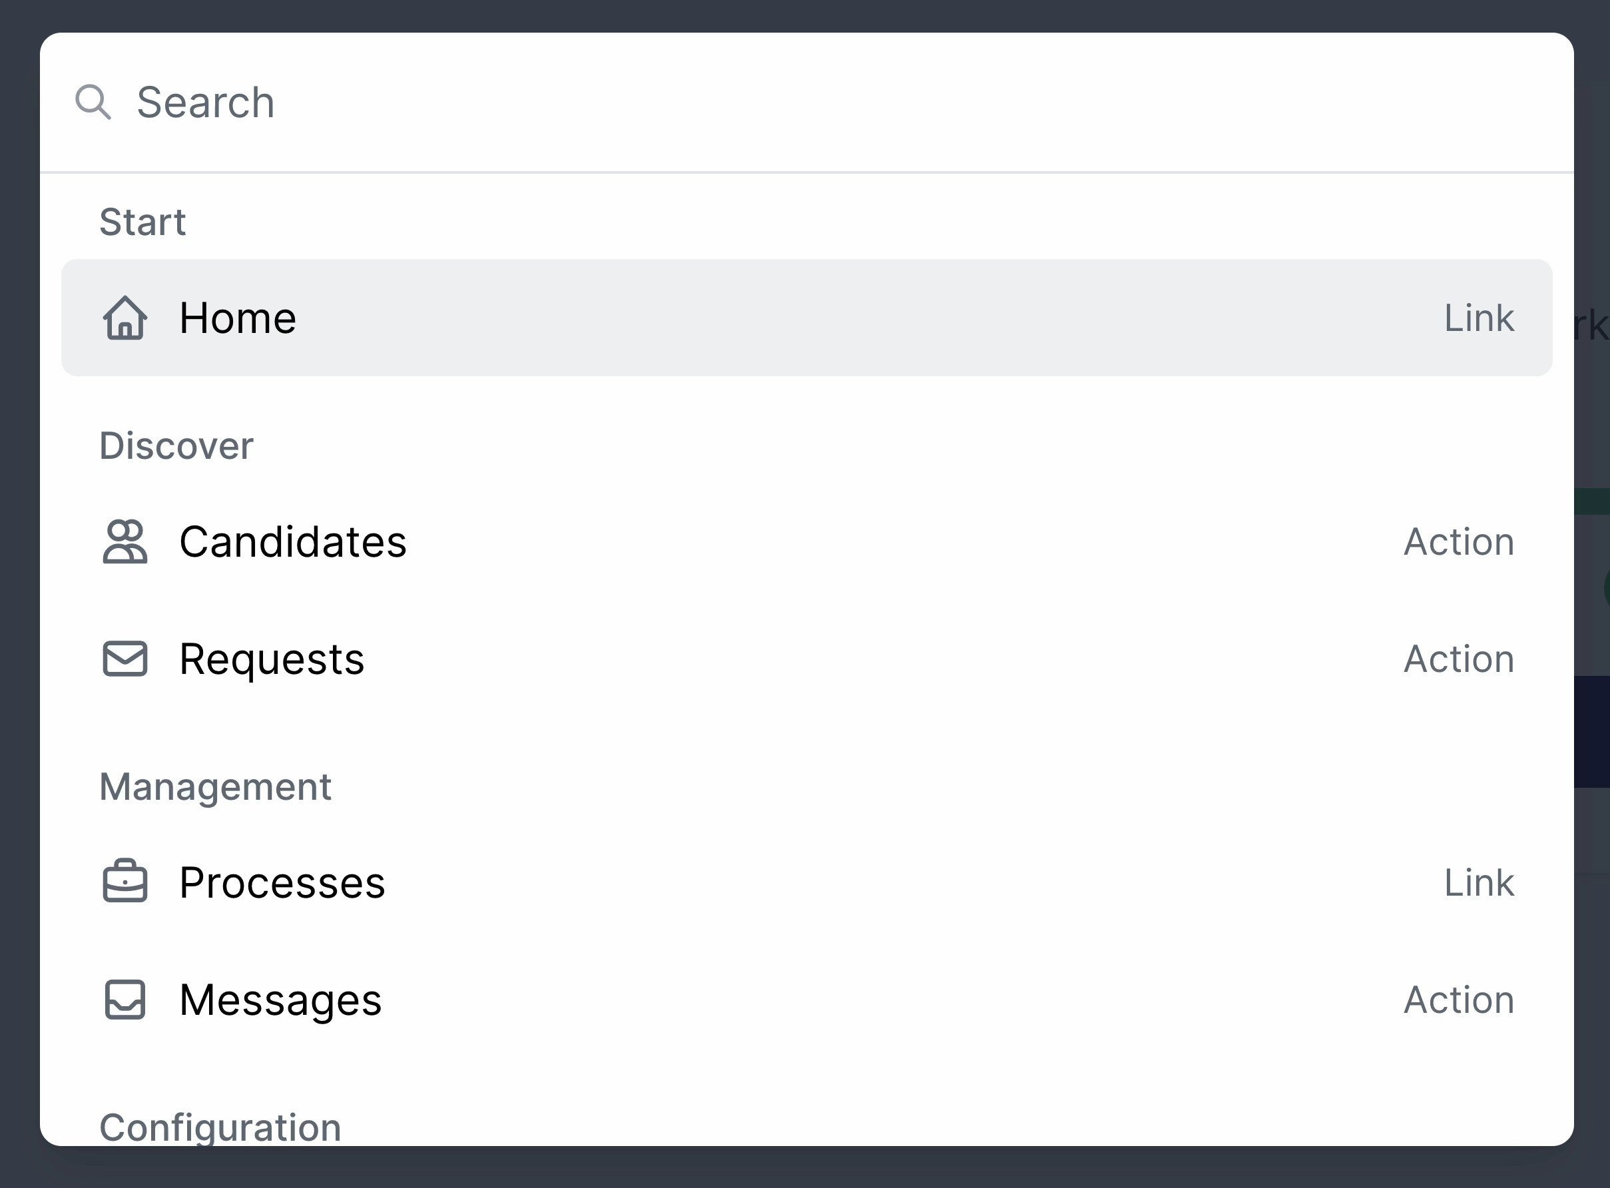Click the Processes briefcase icon

(x=125, y=881)
